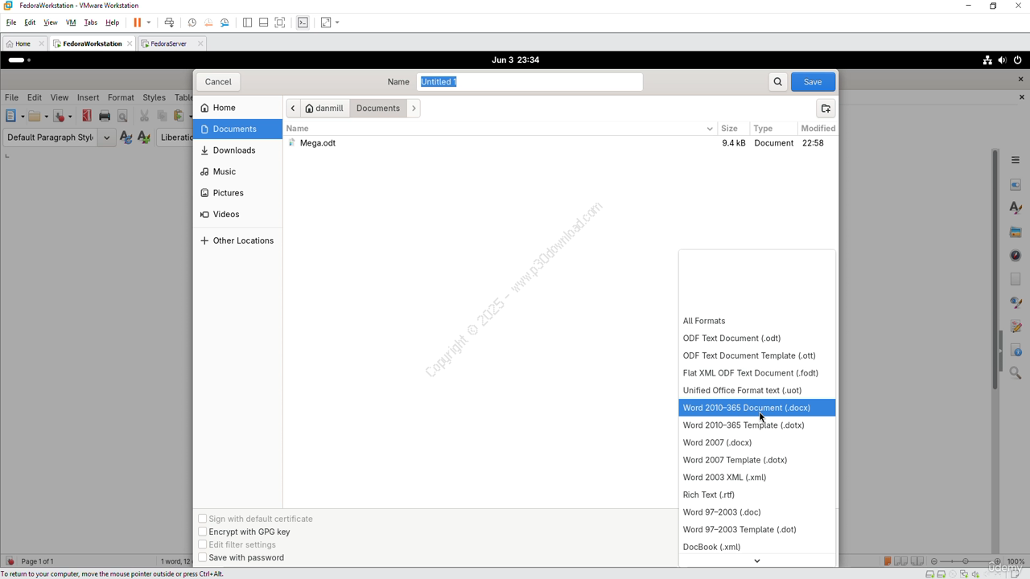Click the GNOME network icon in top bar
Image resolution: width=1030 pixels, height=579 pixels.
click(x=987, y=60)
